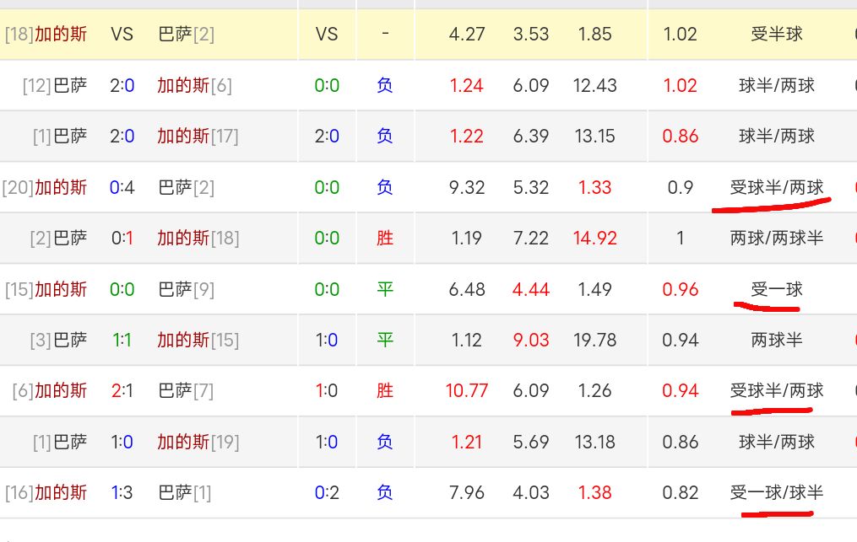Open the 2:1 match result
This screenshot has height=542, width=857.
pyautogui.click(x=122, y=390)
